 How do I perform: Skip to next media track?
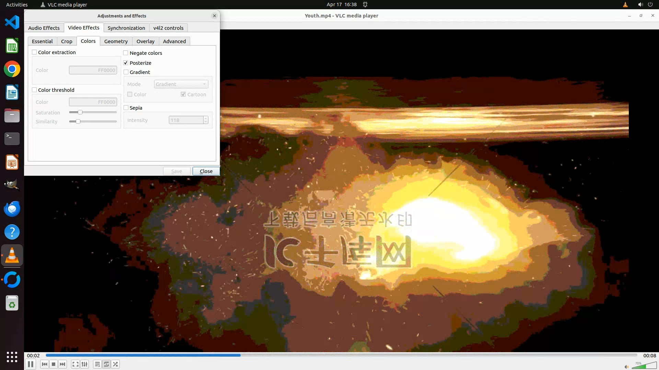62,364
